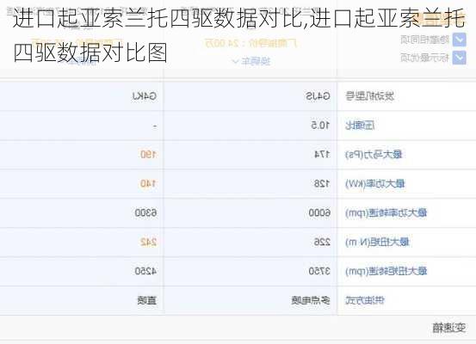Screen dimensions: 476x344
Task: Select the 直喷 fuel supply cell
Action: [x=147, y=300]
